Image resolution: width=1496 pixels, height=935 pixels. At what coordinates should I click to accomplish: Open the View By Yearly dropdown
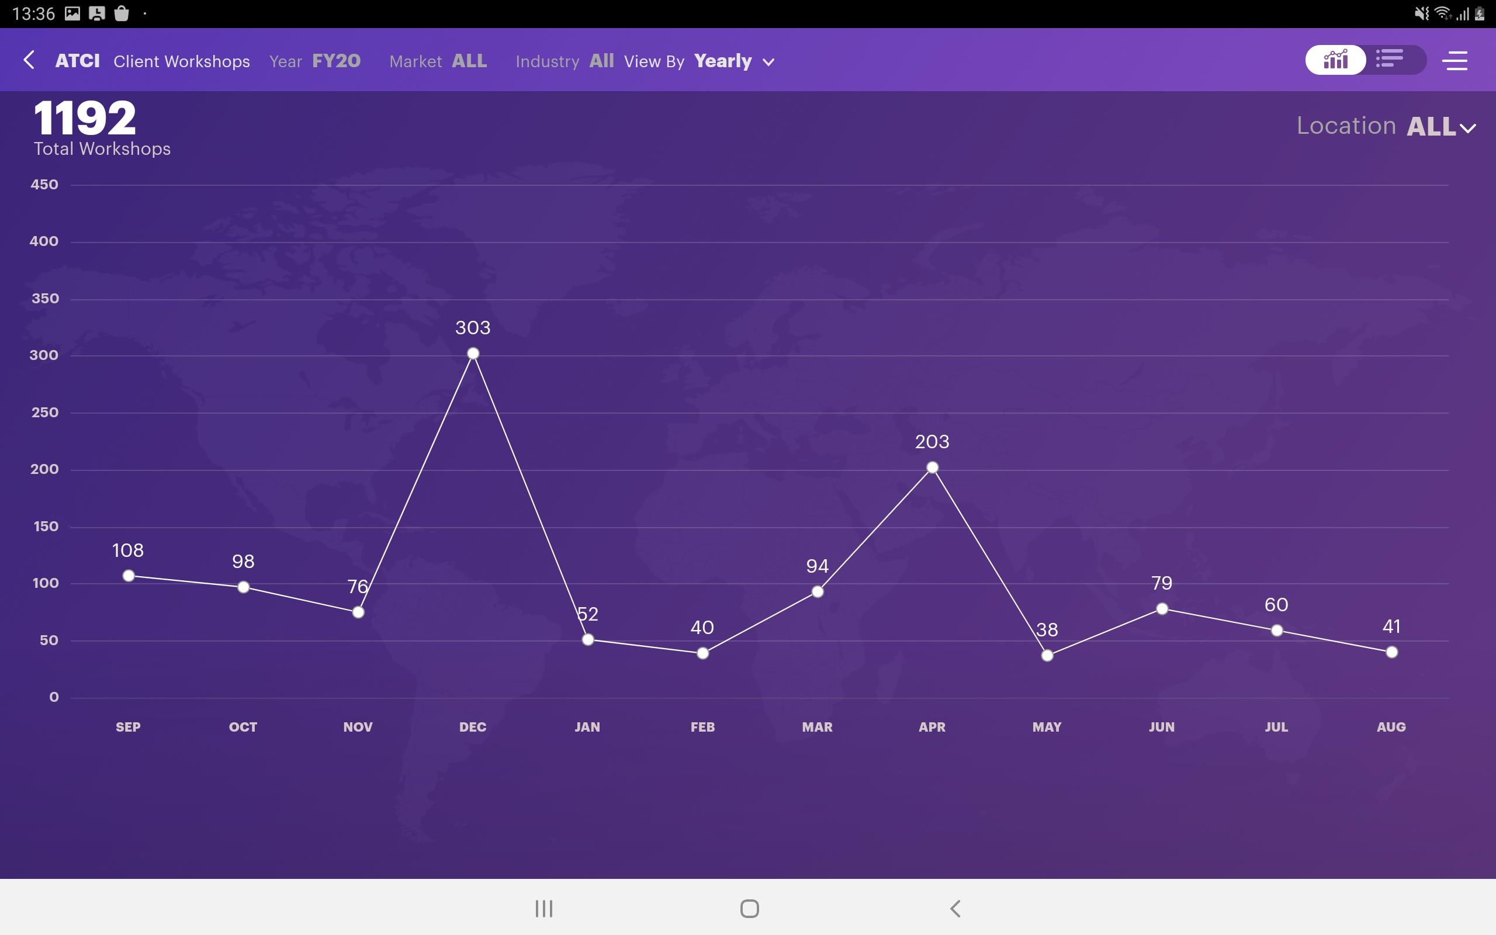(x=699, y=61)
